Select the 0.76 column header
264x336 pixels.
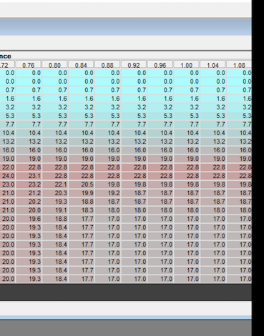click(x=29, y=64)
